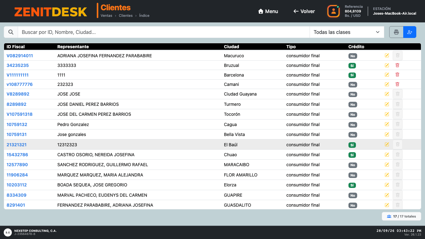
Task: Edit the Pedro Gonzalez row pencil icon
Action: [387, 124]
